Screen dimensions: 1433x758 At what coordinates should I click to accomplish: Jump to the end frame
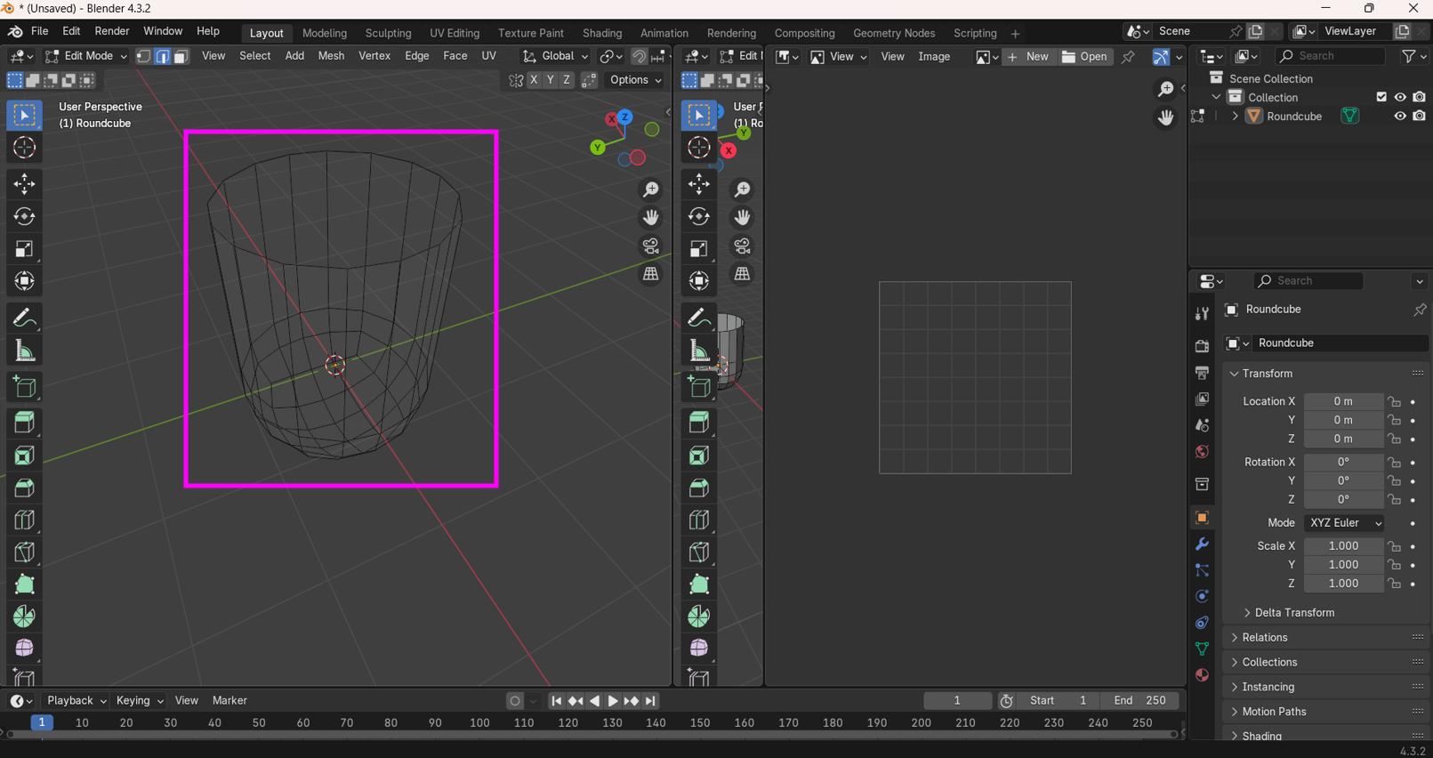[651, 701]
